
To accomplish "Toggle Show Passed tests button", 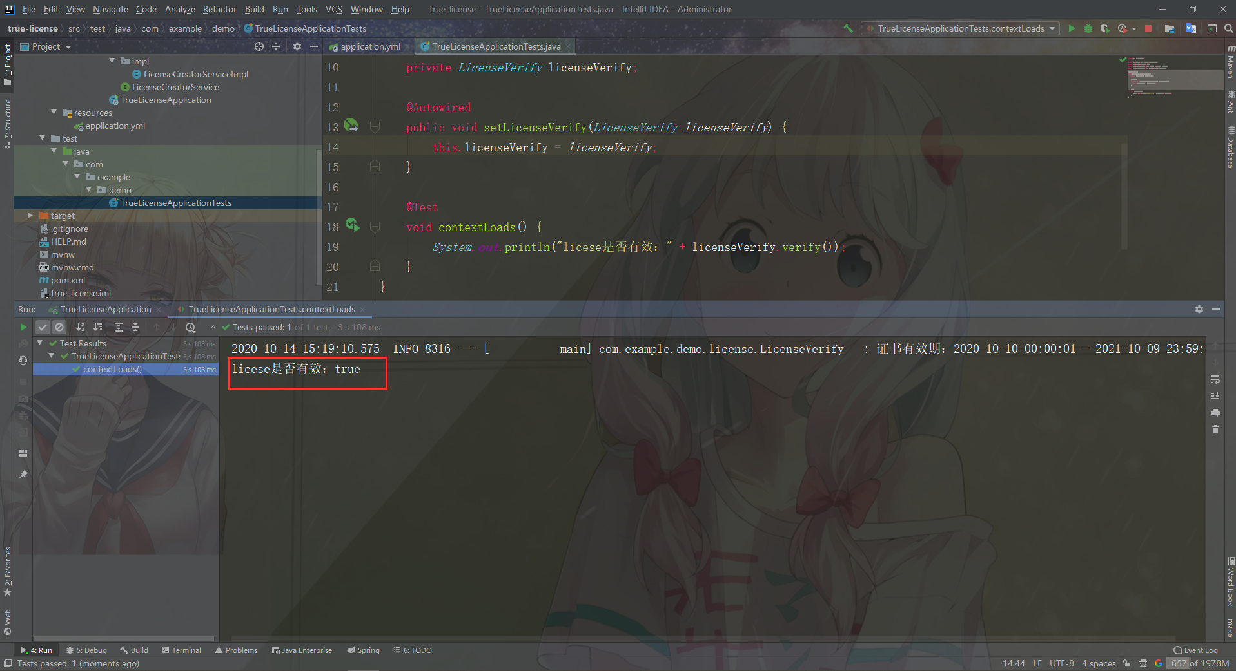I will coord(42,327).
